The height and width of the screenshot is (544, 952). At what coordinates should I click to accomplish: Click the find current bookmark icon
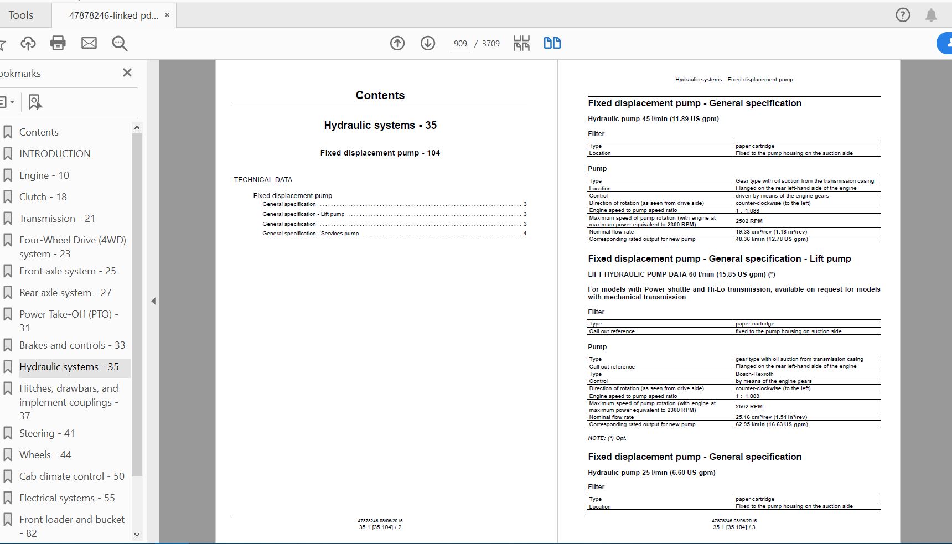(35, 102)
